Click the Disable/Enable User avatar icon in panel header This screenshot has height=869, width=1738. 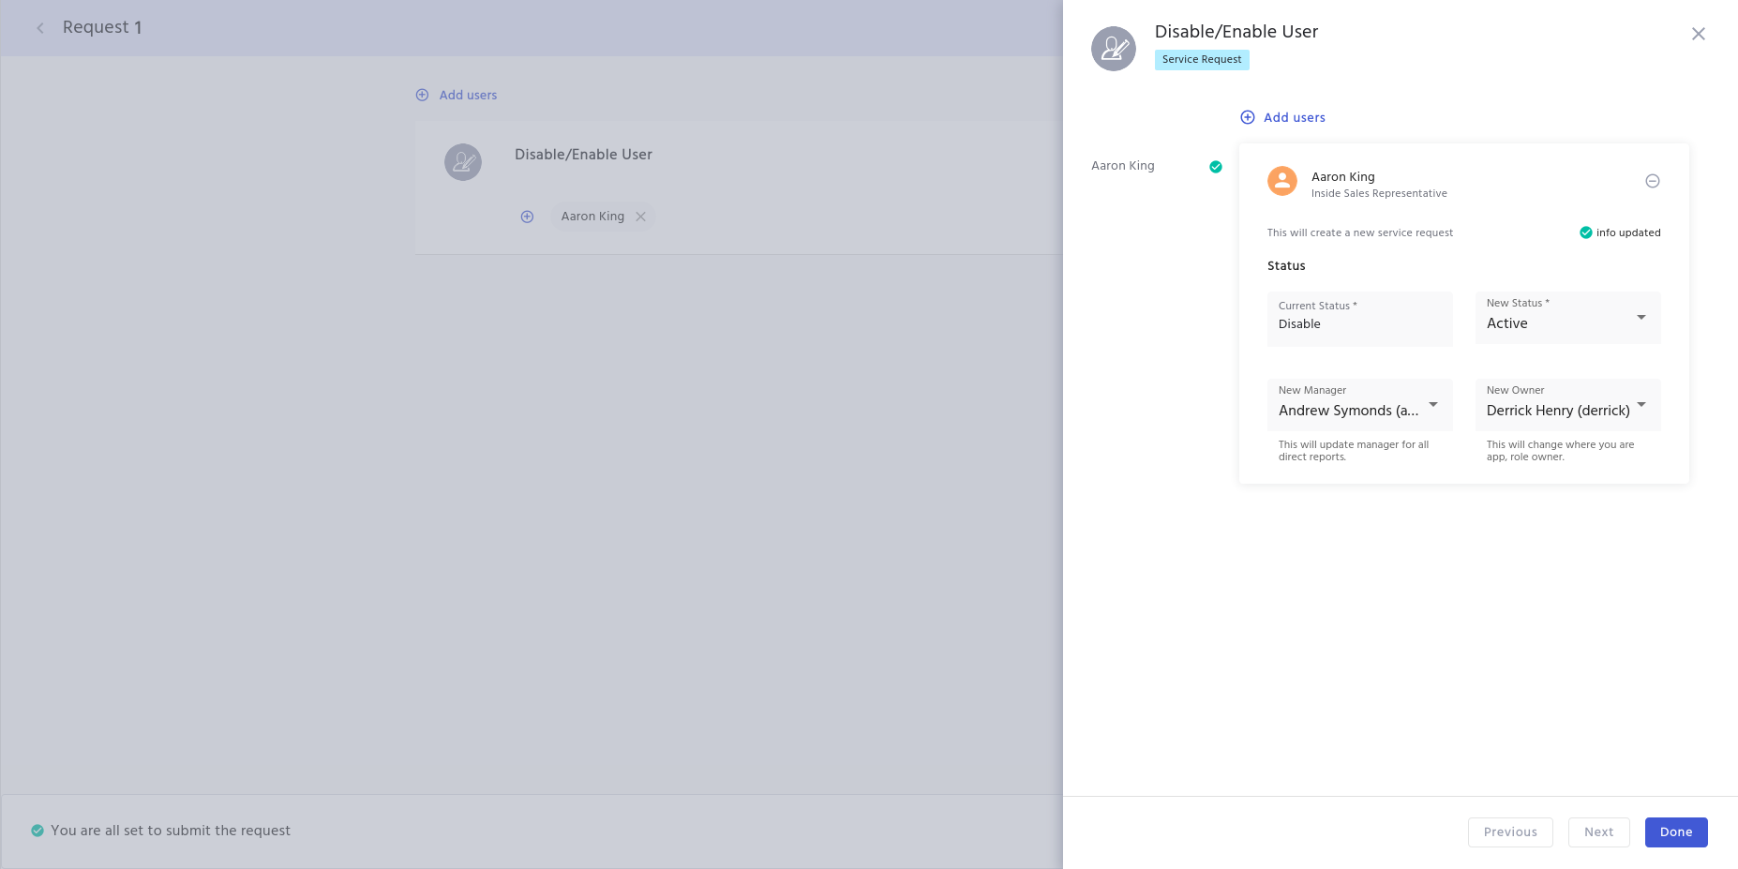pyautogui.click(x=1114, y=49)
